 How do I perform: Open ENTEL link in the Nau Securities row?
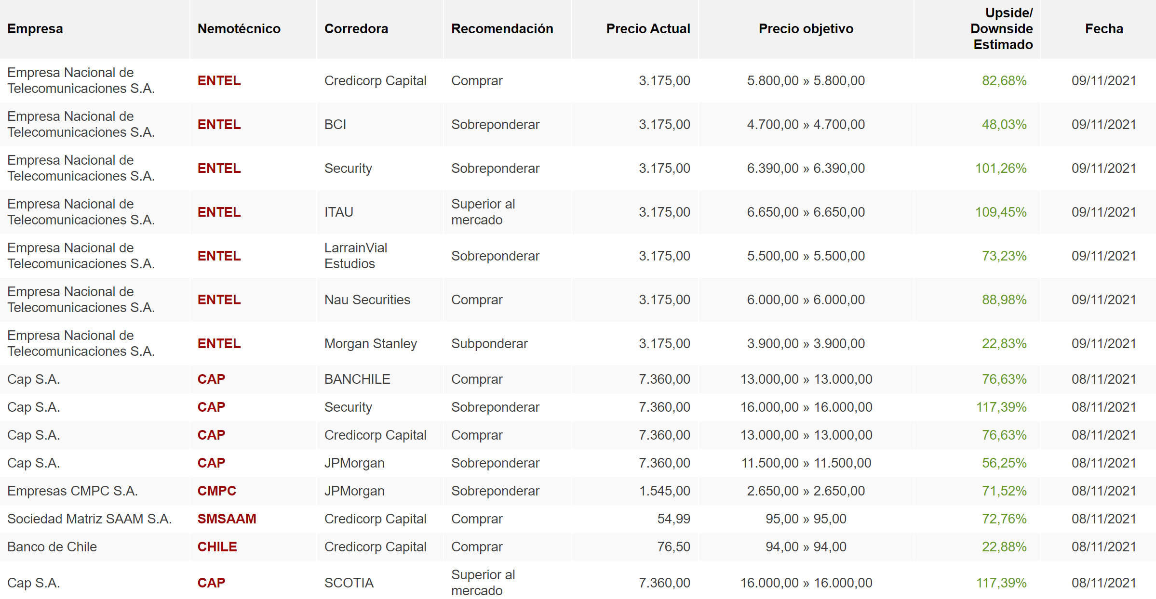tap(219, 299)
